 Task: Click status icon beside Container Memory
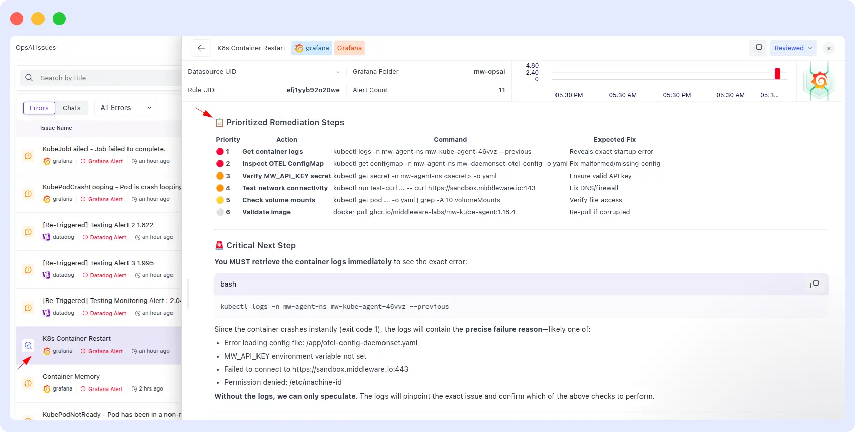click(x=28, y=383)
